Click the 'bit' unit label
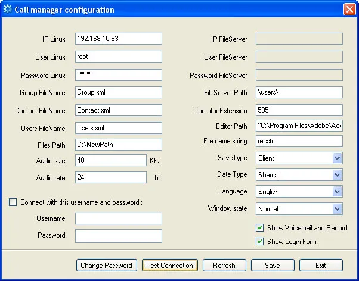This screenshot has height=281, width=359. tap(158, 178)
